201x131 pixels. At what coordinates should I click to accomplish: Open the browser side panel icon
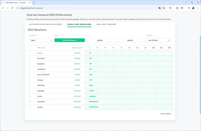[177, 8]
